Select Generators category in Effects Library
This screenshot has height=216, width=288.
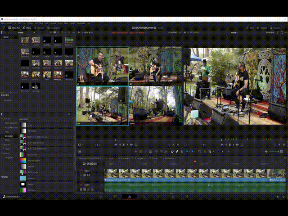pyautogui.click(x=9, y=135)
